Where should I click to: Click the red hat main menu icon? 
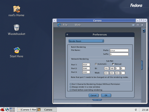pos(2,110)
